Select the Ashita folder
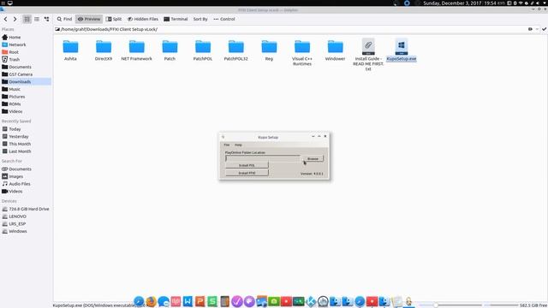This screenshot has height=308, width=548. tap(70, 50)
